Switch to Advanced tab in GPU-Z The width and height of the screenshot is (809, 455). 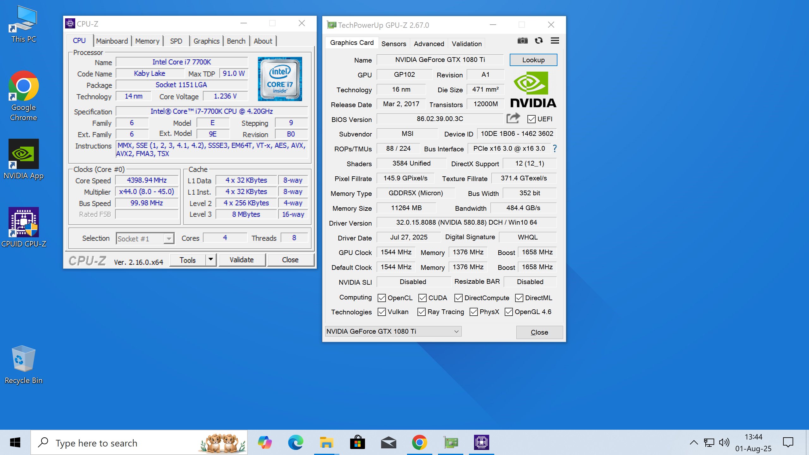coord(429,44)
